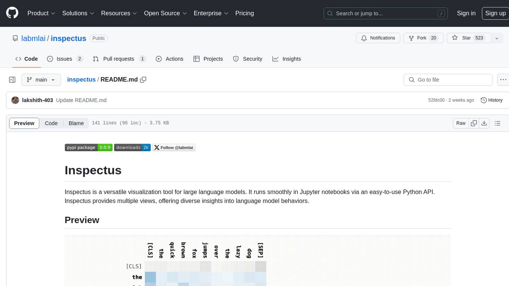
Task: Open the Follow @labmlai badge
Action: [x=174, y=147]
